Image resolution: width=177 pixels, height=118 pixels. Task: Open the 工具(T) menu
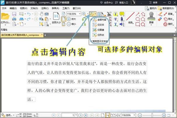click(x=66, y=8)
